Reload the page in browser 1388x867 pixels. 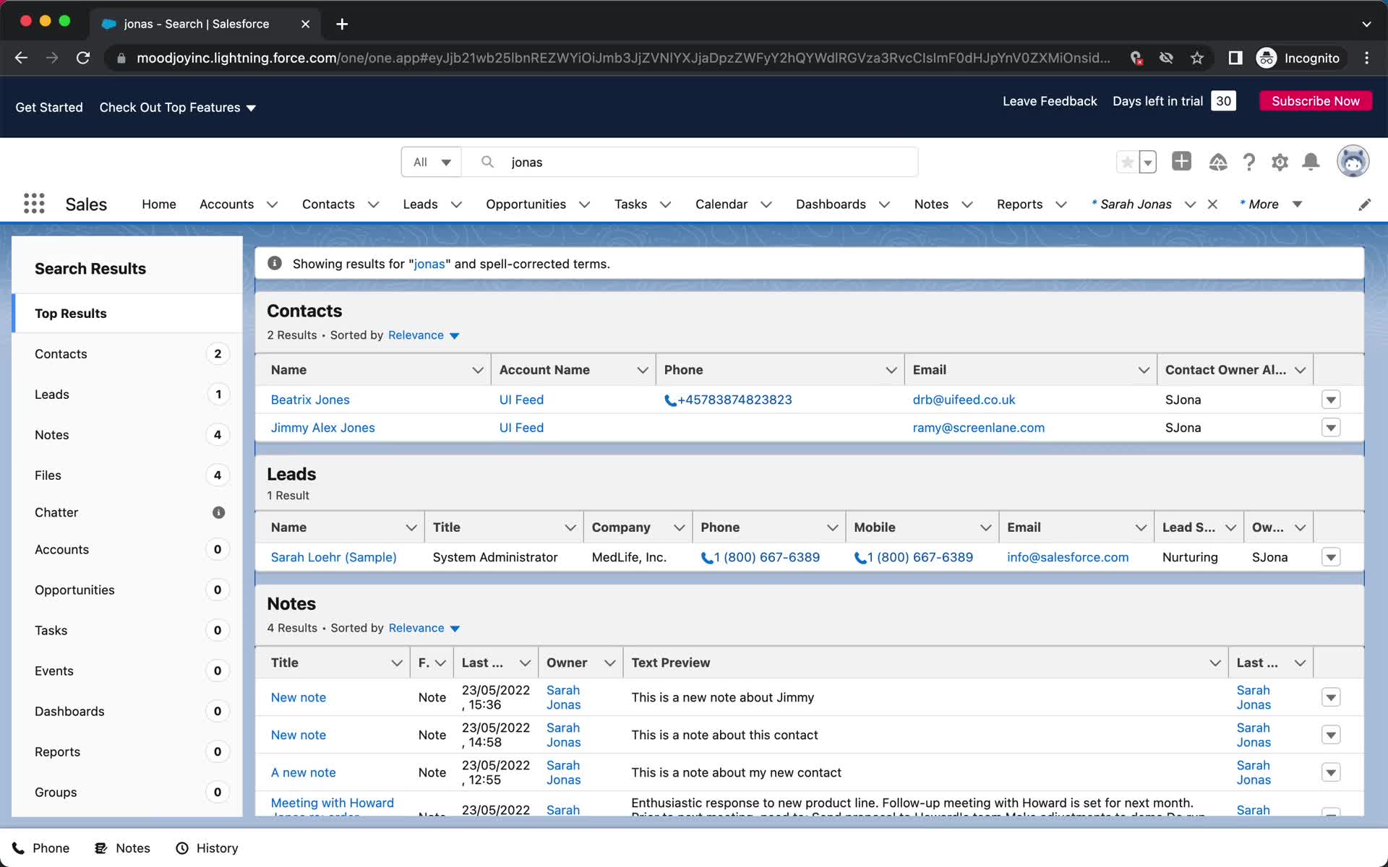tap(83, 58)
